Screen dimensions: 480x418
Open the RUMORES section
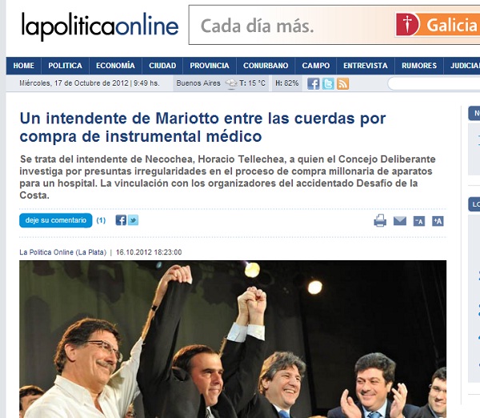coord(419,66)
